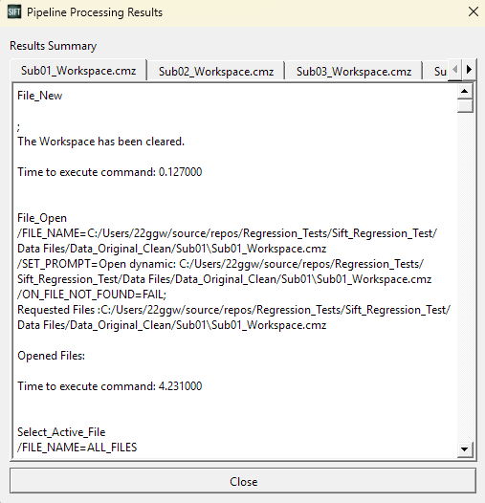485x503 pixels.
Task: Click the results scrollbar down arrow
Action: pos(465,449)
